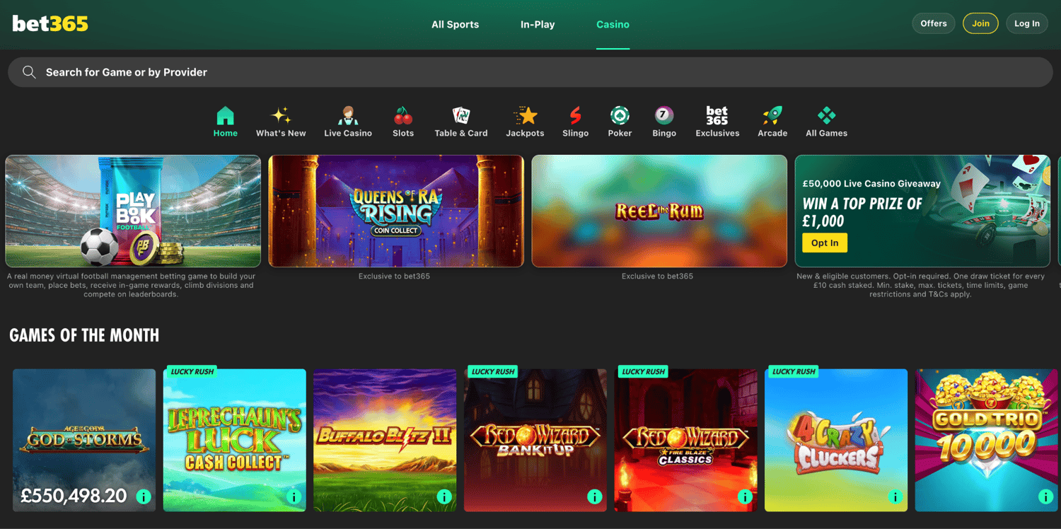1061x529 pixels.
Task: Show info for Leprechaun's Luck Cash Collect
Action: [294, 496]
